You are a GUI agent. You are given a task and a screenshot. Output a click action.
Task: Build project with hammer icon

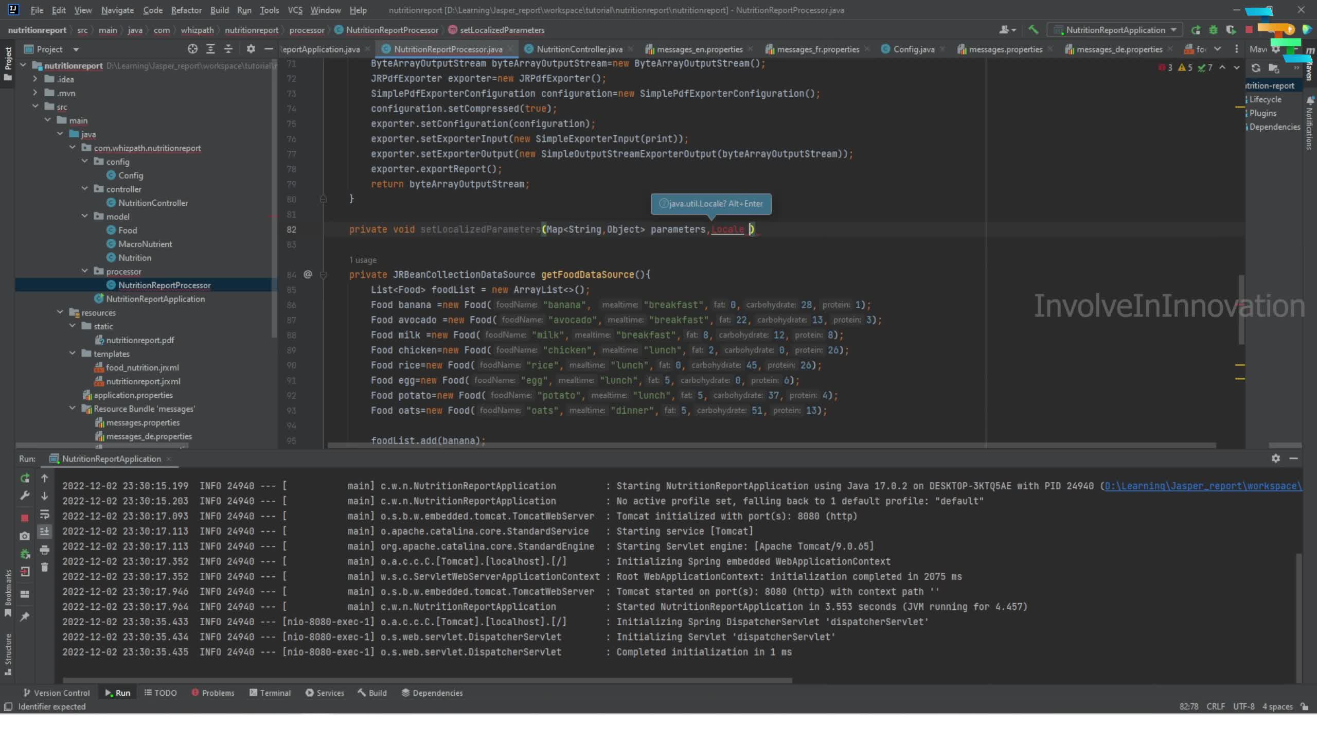click(x=1033, y=30)
